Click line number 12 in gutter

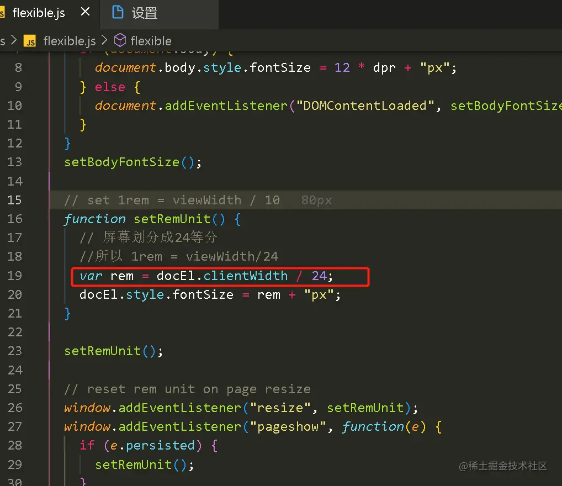[x=15, y=143]
